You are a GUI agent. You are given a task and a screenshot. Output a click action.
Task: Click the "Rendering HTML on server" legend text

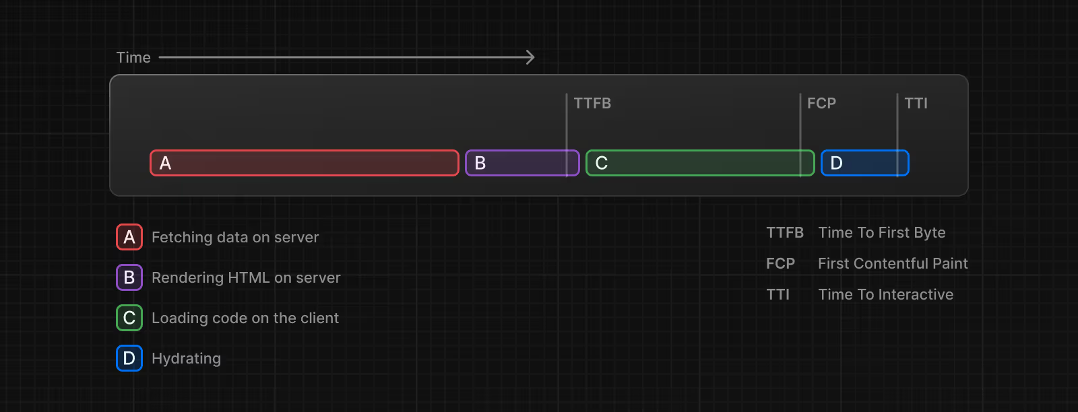click(x=246, y=277)
